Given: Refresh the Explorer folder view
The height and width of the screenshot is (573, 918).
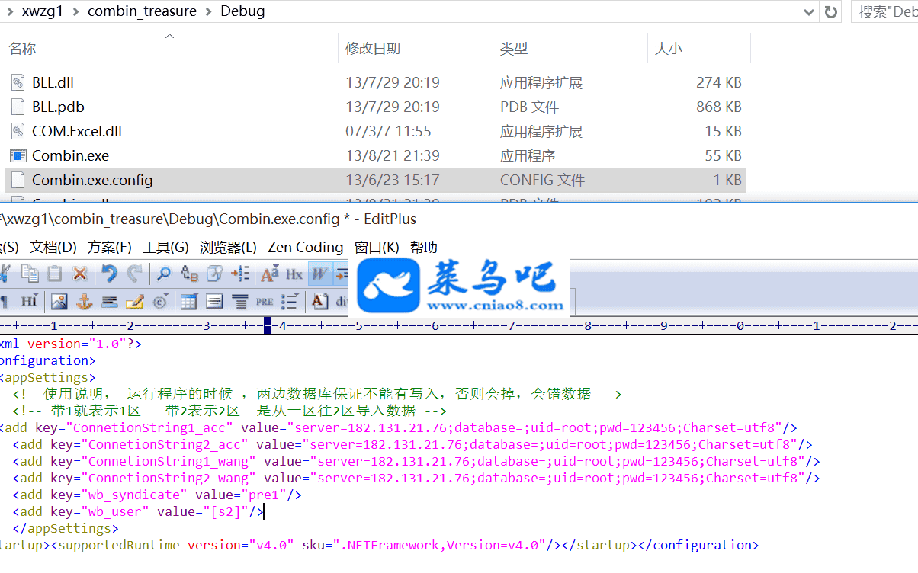Looking at the screenshot, I should pyautogui.click(x=830, y=11).
